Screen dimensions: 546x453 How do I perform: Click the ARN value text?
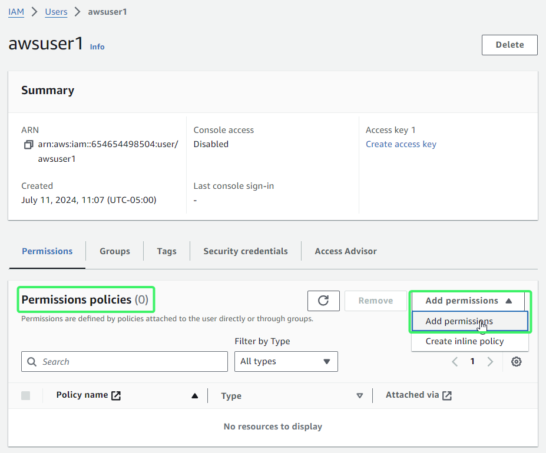pyautogui.click(x=108, y=151)
